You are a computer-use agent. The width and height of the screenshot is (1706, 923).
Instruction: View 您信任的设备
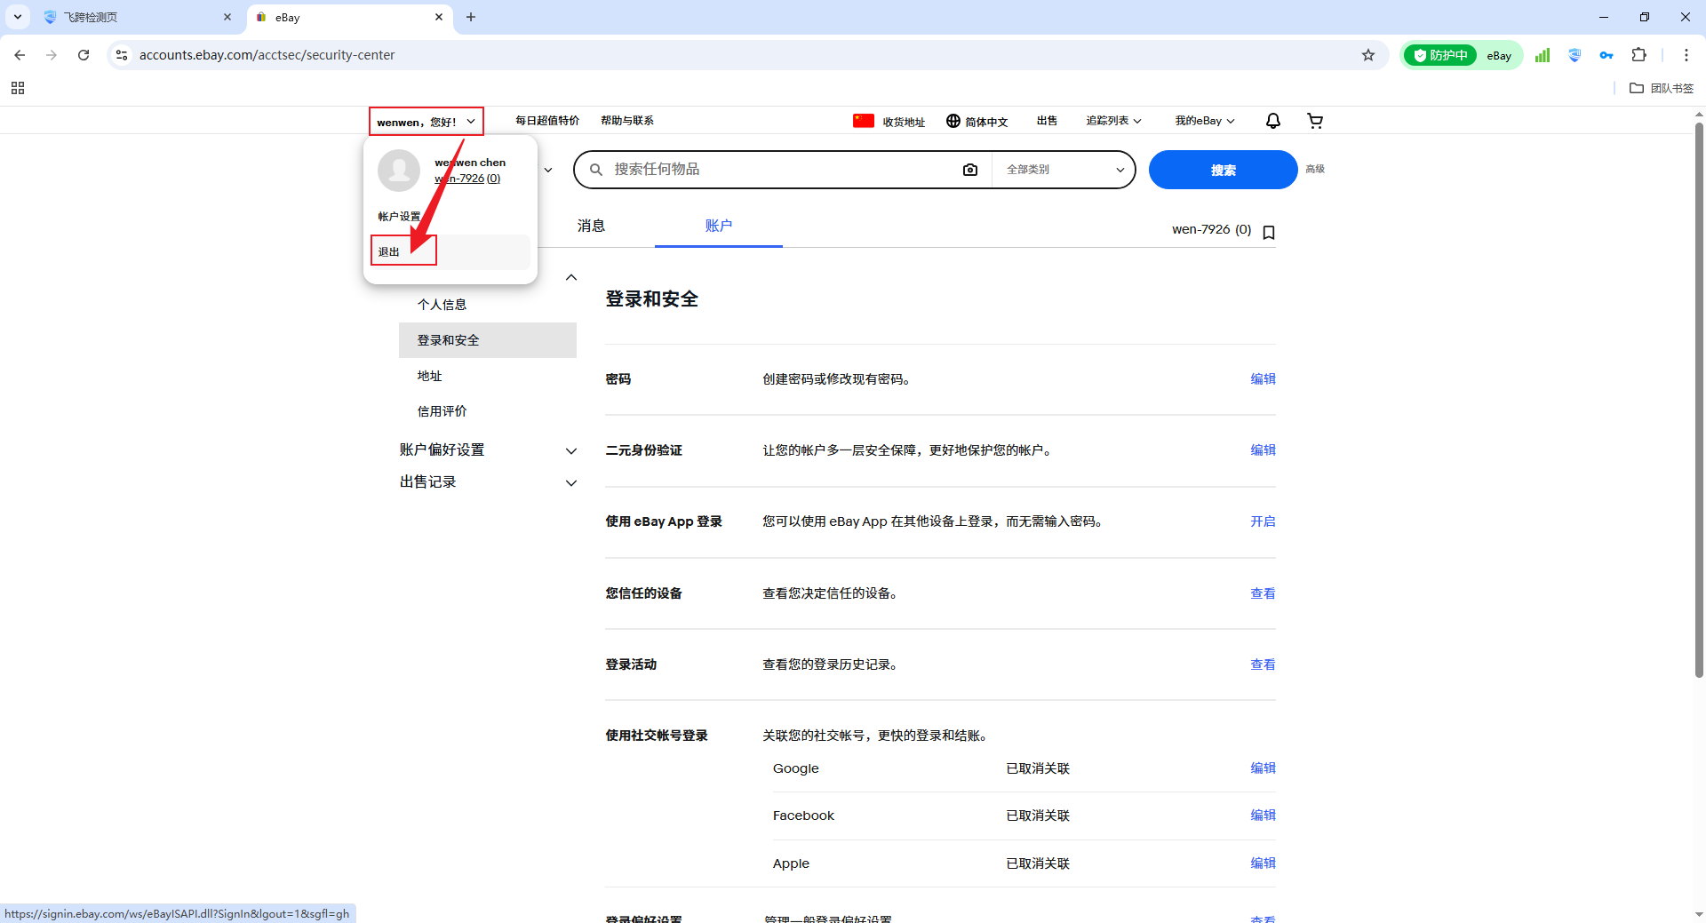pyautogui.click(x=1263, y=593)
